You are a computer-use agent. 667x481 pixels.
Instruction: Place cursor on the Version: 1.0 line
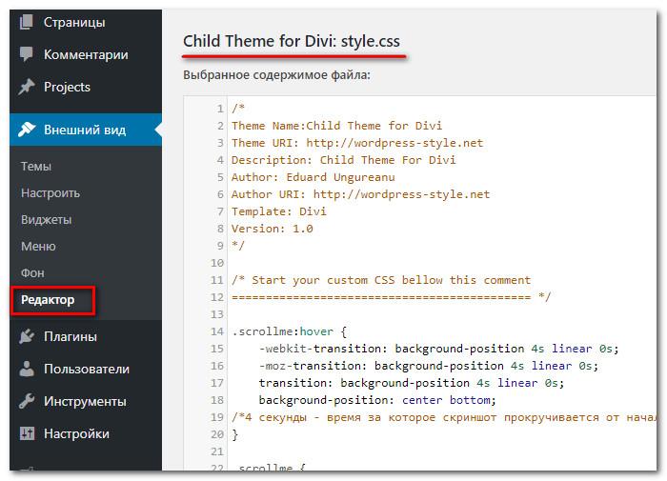pos(272,229)
